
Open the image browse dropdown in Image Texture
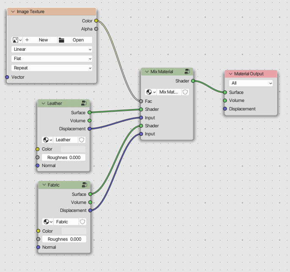coord(17,40)
